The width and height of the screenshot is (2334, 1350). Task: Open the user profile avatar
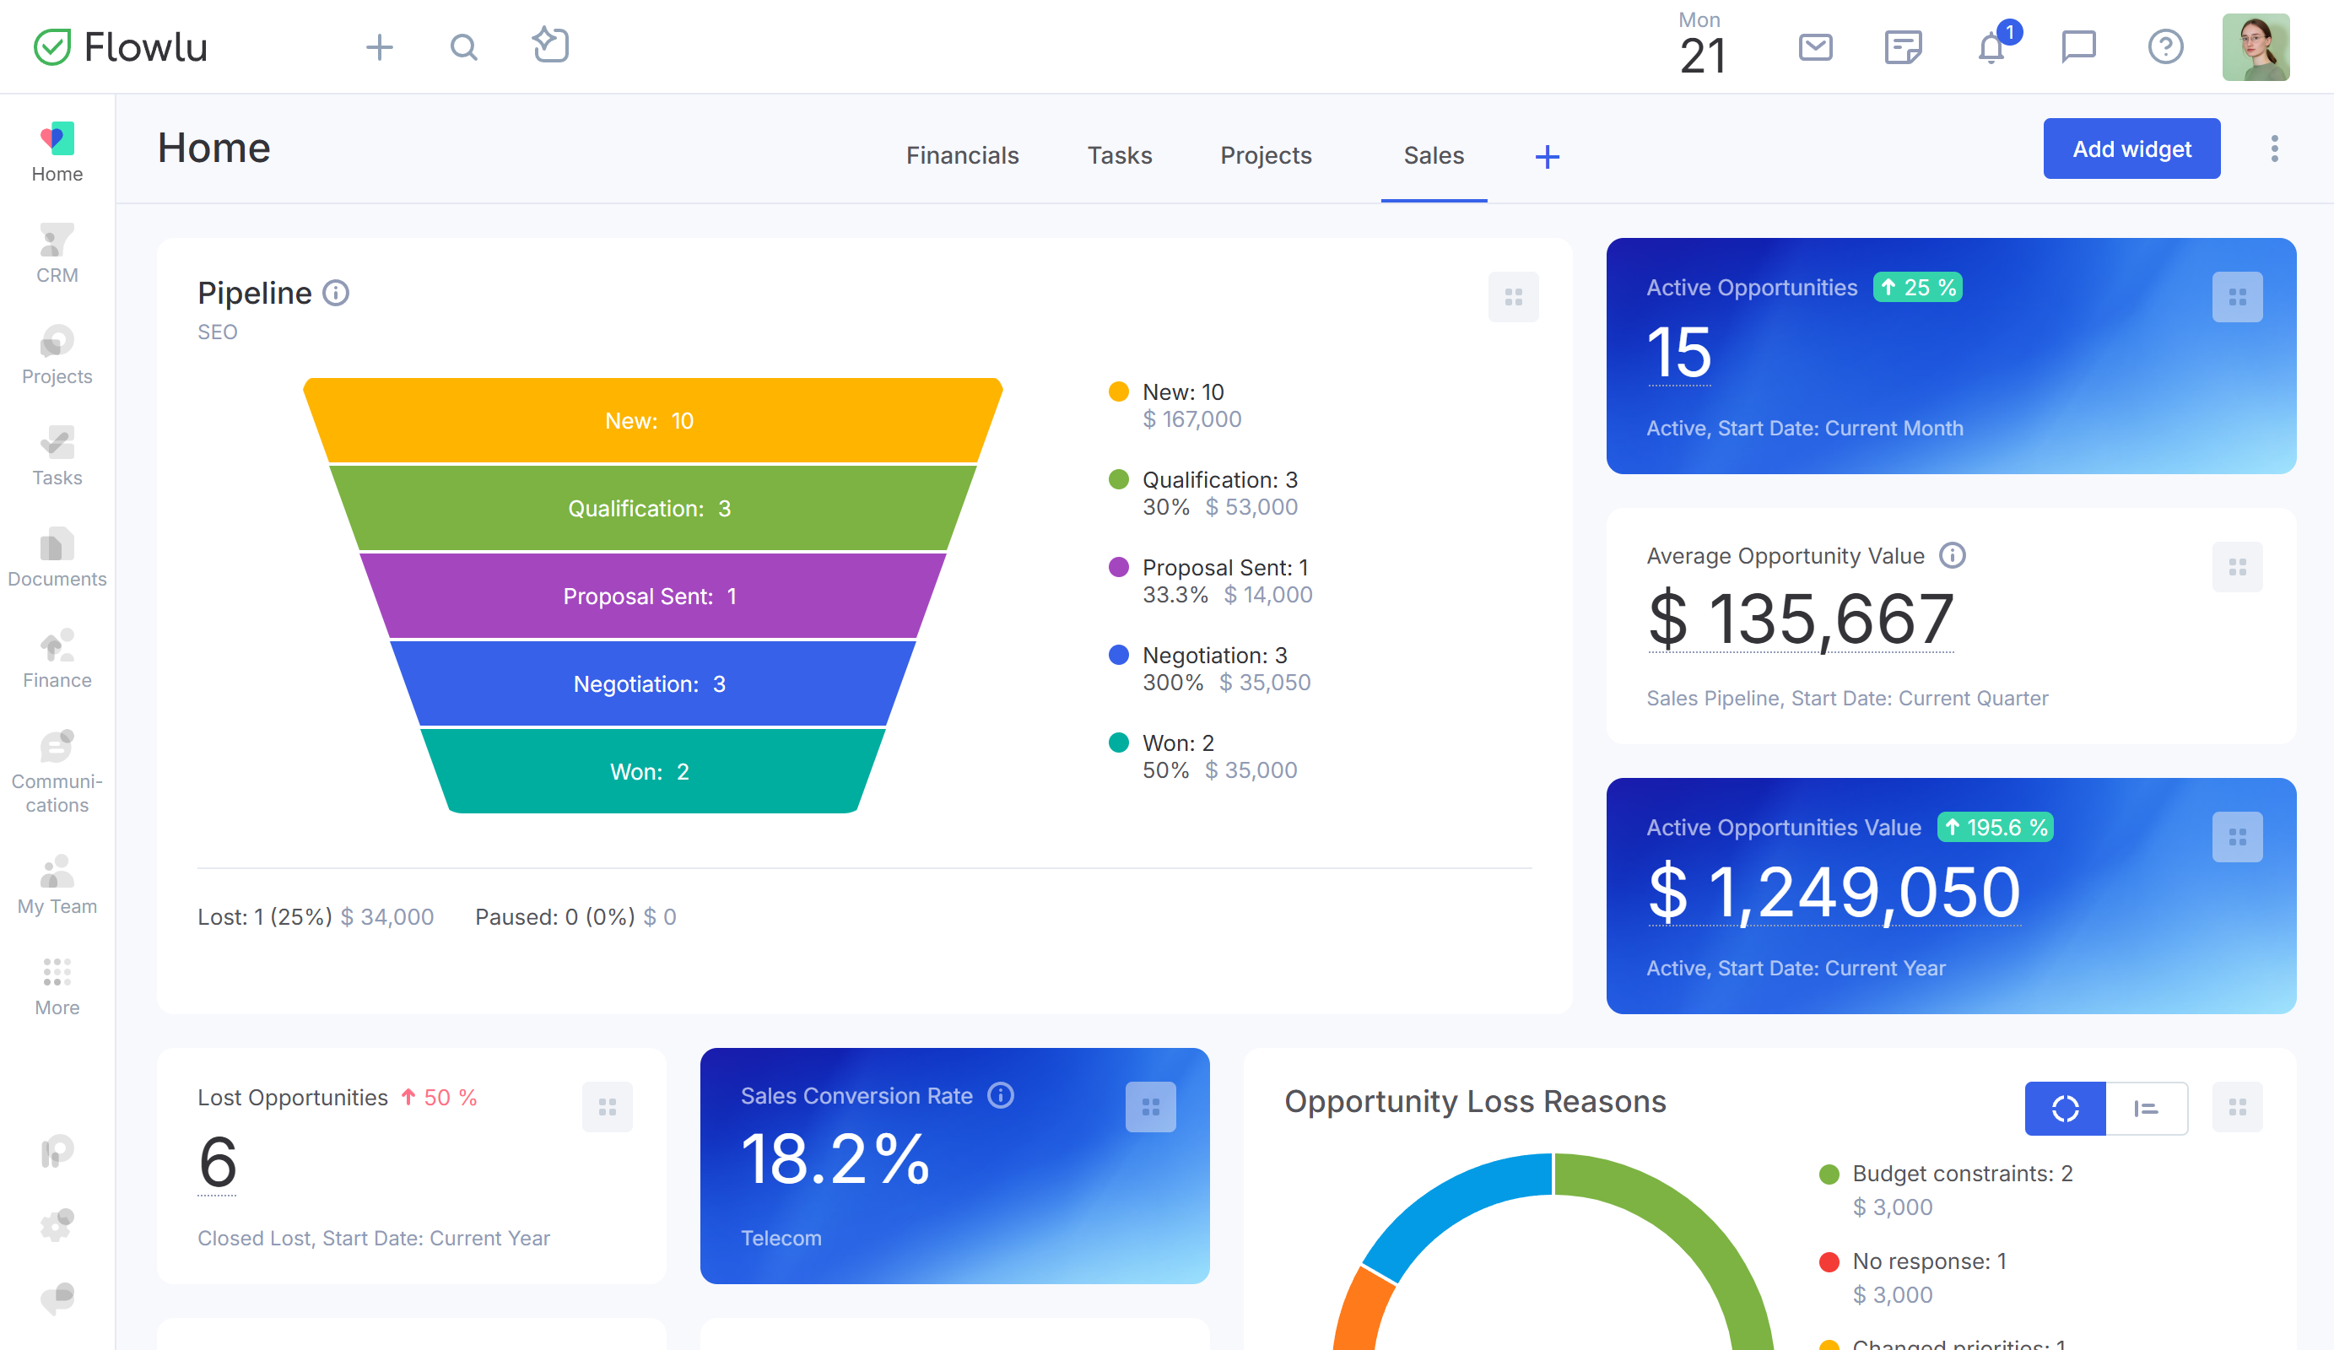(x=2256, y=46)
